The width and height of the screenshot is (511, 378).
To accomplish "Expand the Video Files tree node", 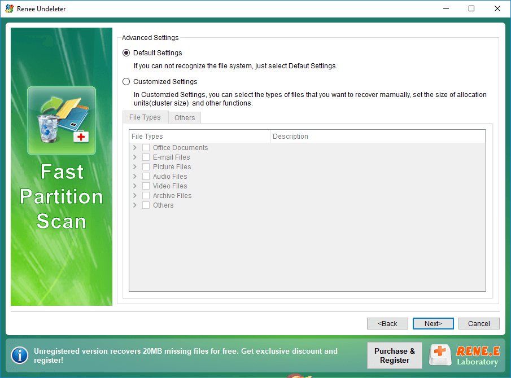I will point(135,186).
